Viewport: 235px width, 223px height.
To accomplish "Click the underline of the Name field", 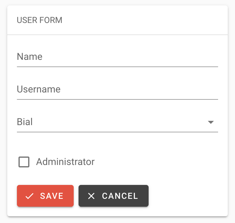I will [x=117, y=66].
